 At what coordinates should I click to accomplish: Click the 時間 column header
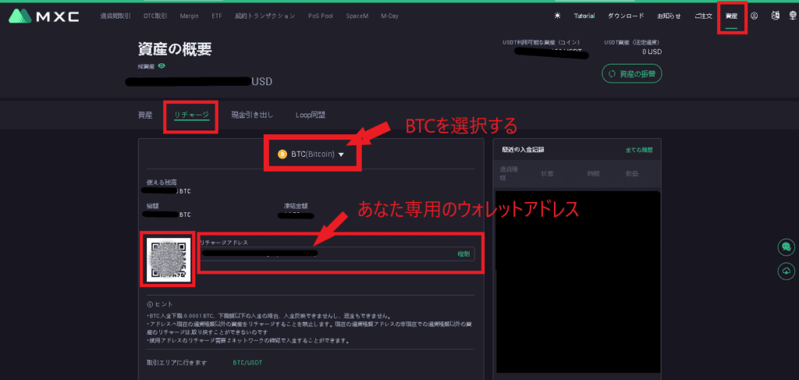click(x=593, y=174)
